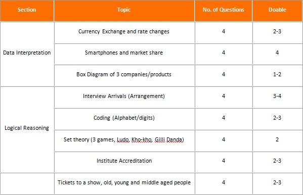The width and height of the screenshot is (303, 195).
Task: Select Doable value 2 for Set theory
Action: (x=277, y=139)
